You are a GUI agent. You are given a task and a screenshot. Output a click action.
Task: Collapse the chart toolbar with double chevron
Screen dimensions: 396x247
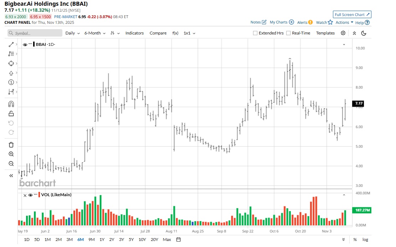pyautogui.click(x=354, y=33)
